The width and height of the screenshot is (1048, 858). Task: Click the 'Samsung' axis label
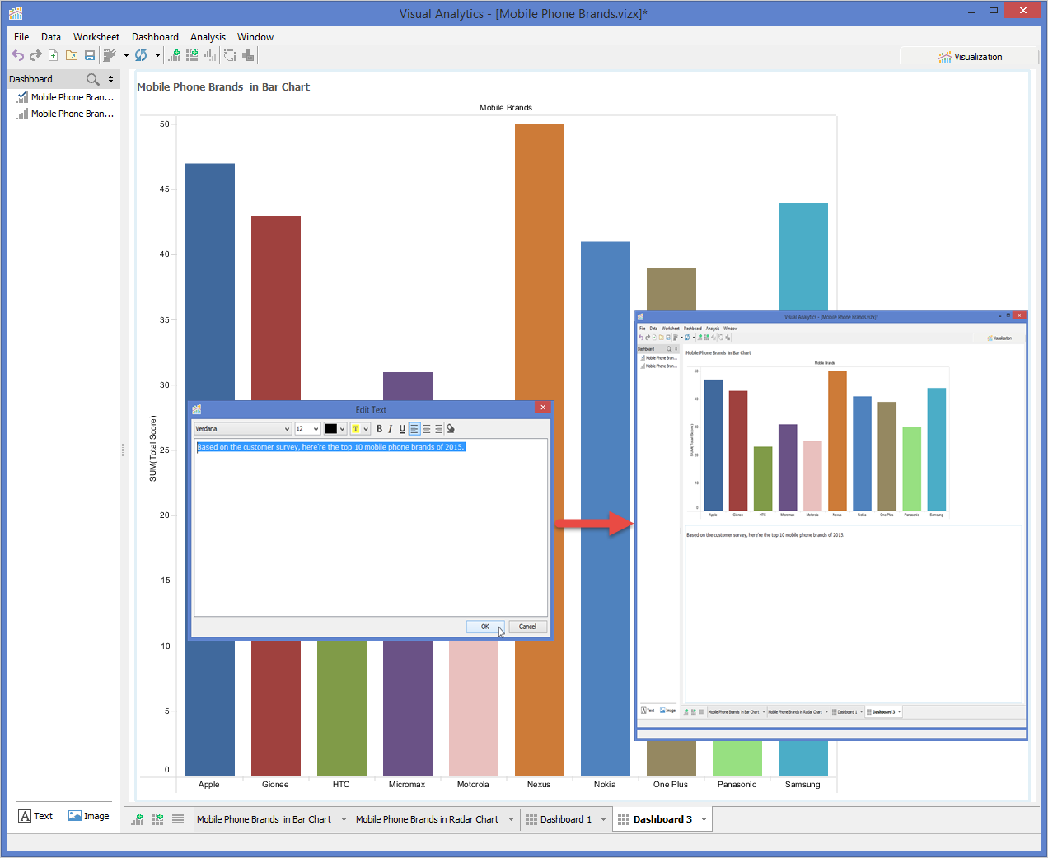click(802, 785)
